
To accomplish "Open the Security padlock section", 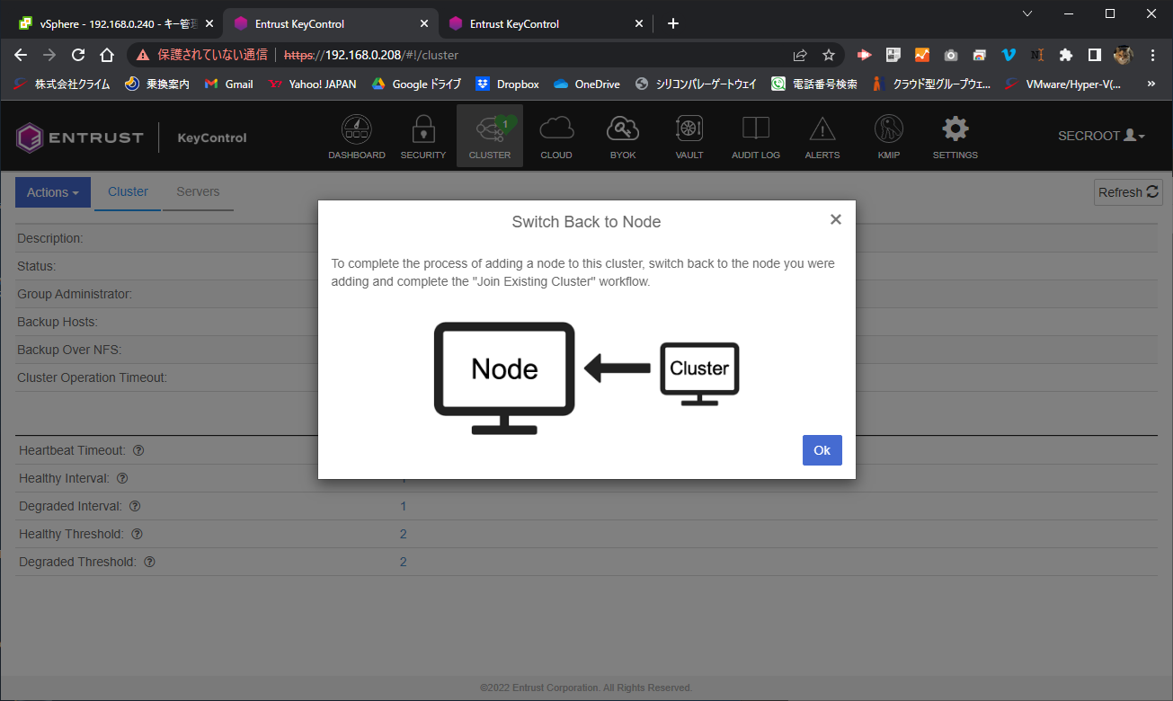I will click(422, 138).
